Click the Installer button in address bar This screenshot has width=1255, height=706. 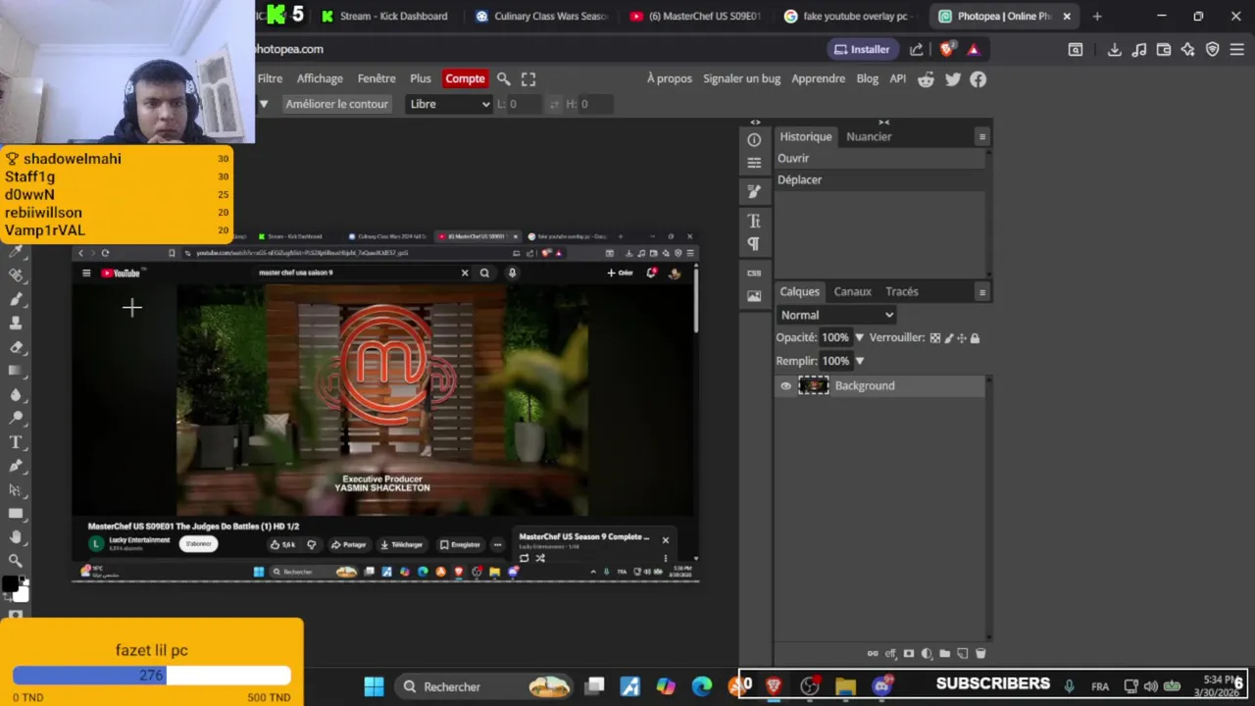(862, 49)
